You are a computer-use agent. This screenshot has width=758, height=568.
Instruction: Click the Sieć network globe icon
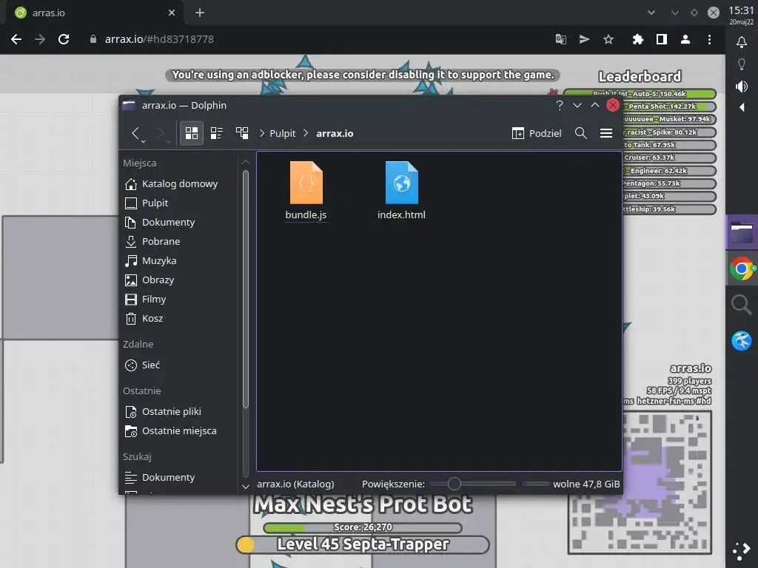(130, 365)
